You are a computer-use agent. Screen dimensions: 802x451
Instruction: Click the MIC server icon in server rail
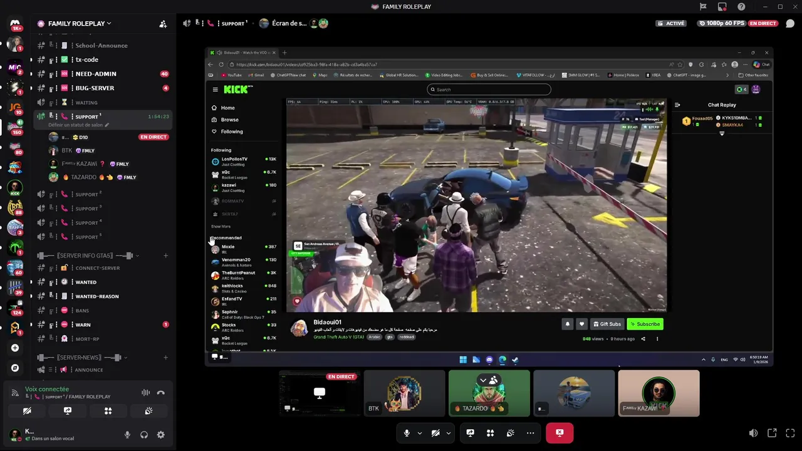click(15, 66)
